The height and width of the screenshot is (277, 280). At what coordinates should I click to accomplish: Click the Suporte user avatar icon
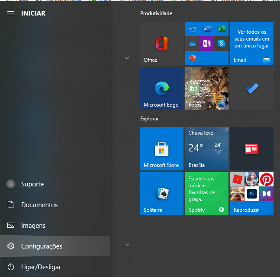[x=11, y=184]
